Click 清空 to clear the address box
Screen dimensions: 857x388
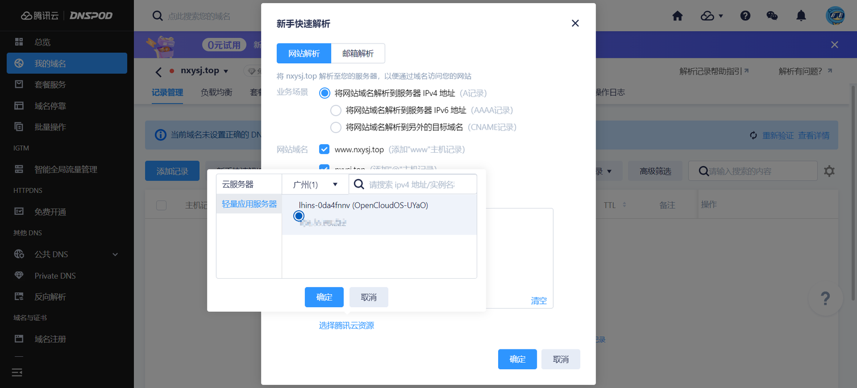click(539, 301)
